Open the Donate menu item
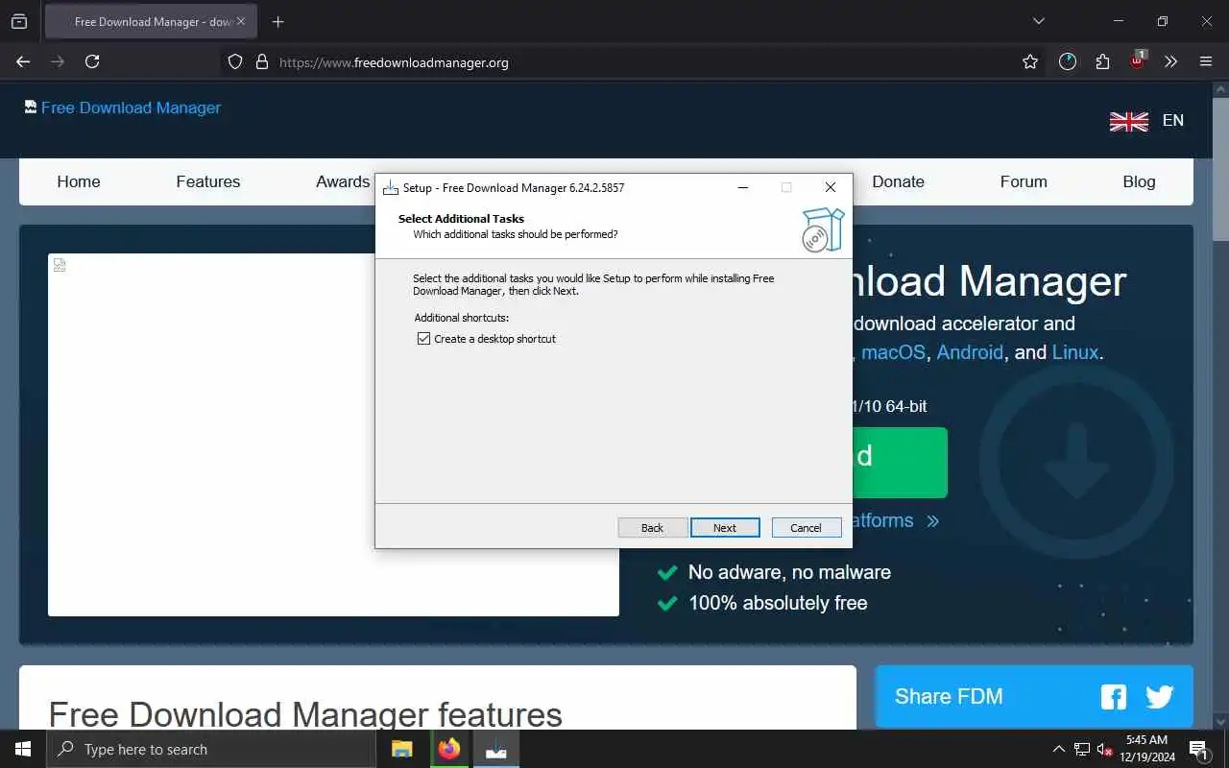Viewport: 1229px width, 768px height. tap(898, 181)
